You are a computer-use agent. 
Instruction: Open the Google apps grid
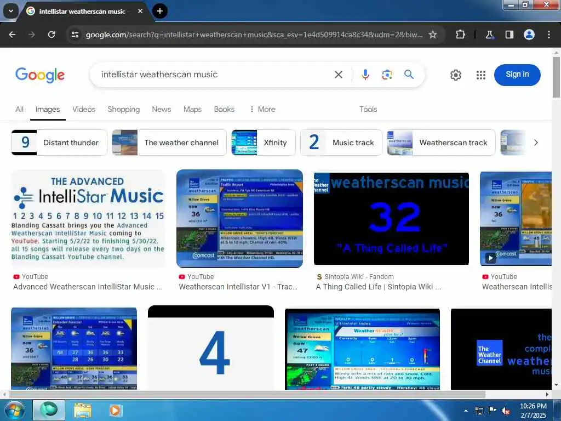click(x=481, y=75)
